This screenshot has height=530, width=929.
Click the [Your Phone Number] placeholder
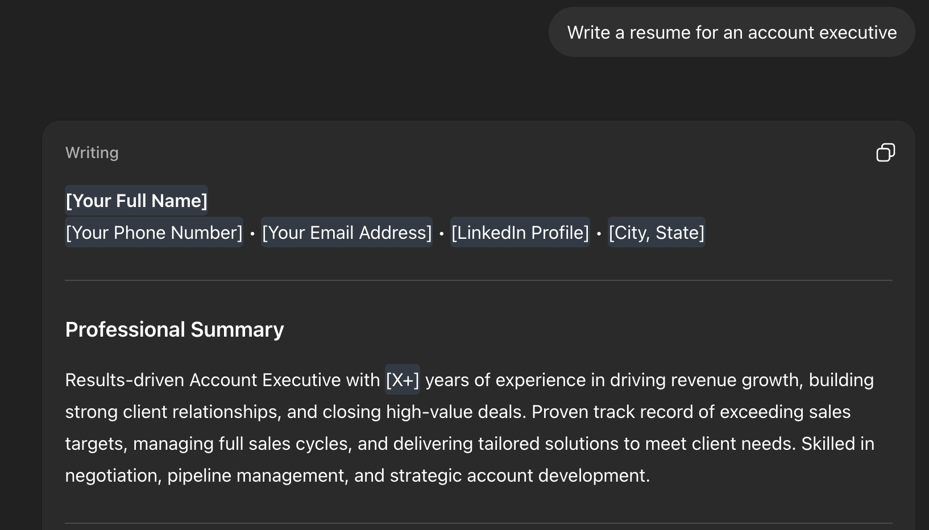[x=154, y=233]
